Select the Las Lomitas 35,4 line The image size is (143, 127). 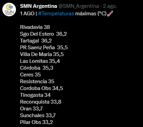click(40, 61)
